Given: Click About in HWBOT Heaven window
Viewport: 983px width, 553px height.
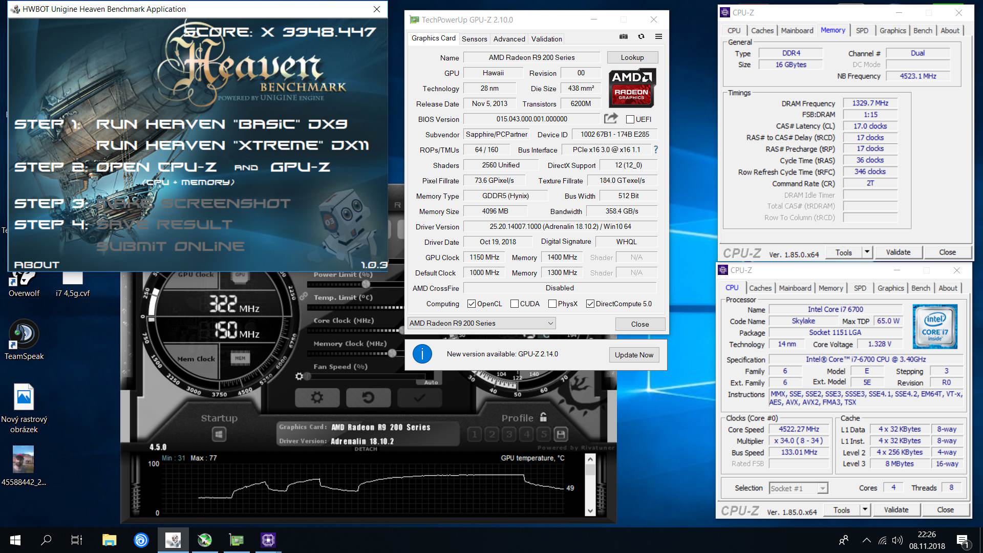Looking at the screenshot, I should (x=36, y=265).
